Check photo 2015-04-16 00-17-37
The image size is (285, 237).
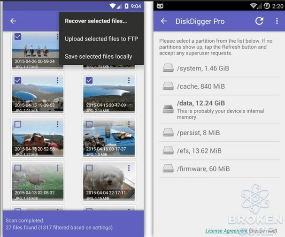89,124
